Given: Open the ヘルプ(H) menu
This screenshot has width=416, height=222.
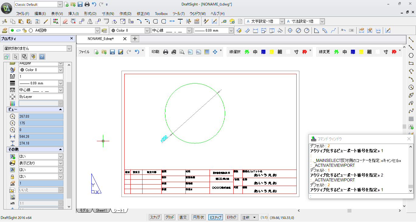Looking at the screenshot, I should click(217, 14).
